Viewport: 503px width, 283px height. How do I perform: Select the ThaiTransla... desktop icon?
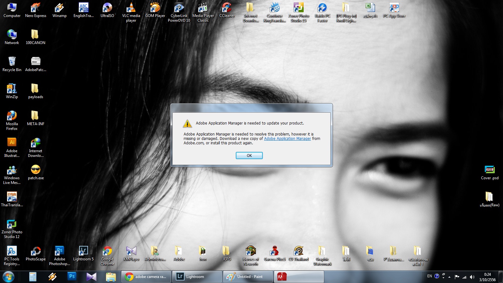click(x=12, y=199)
